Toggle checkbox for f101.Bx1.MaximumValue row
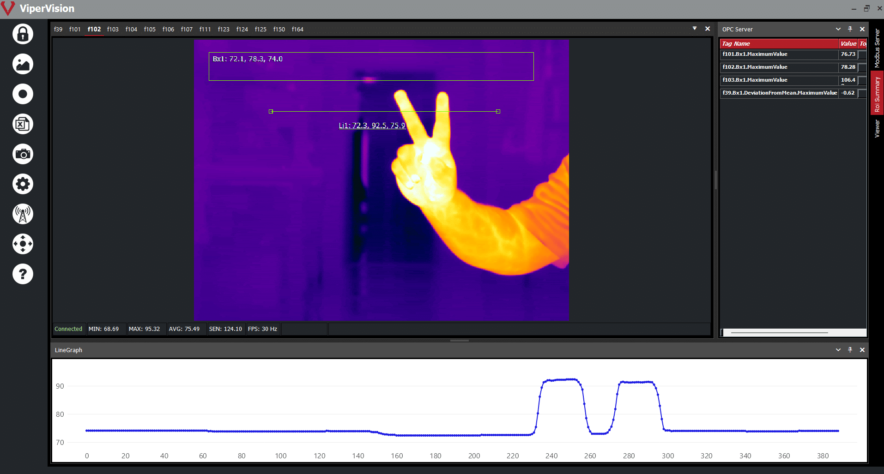 [x=862, y=55]
